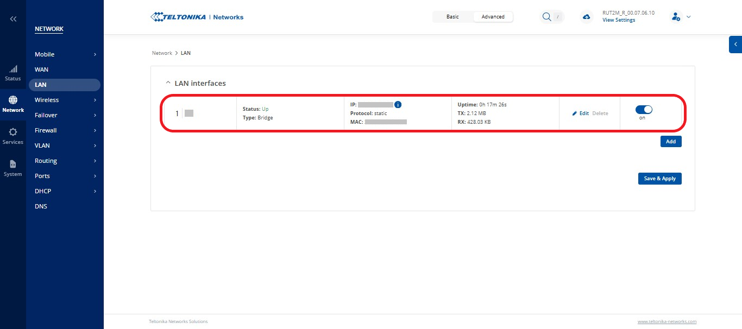Click the Save & Apply button
This screenshot has height=329, width=742.
pyautogui.click(x=659, y=179)
